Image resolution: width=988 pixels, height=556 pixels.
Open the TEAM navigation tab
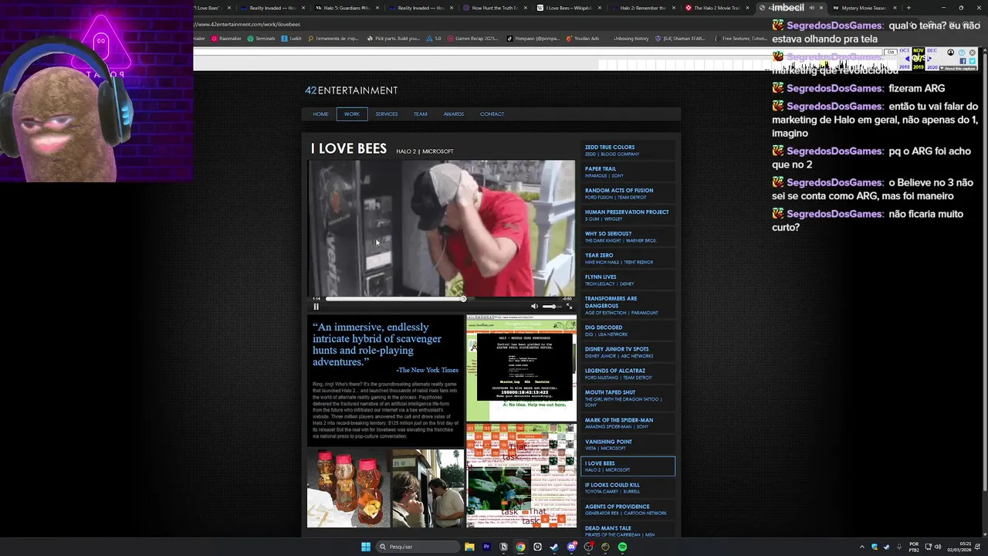(420, 114)
